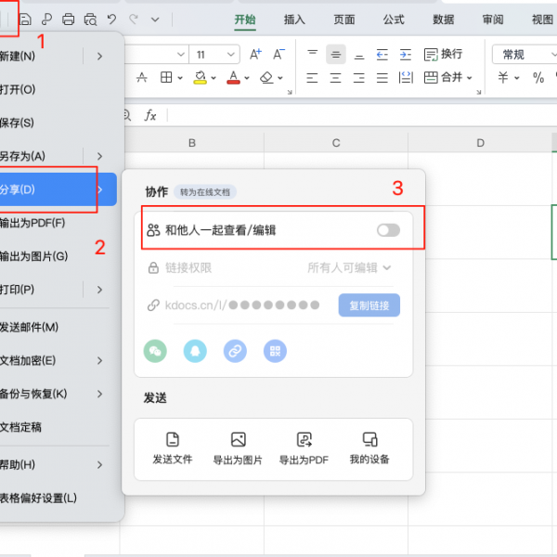Open 所有人可编辑 link permission dropdown

349,268
